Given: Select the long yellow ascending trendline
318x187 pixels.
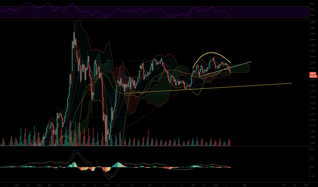Looking at the screenshot, I should tap(208, 88).
